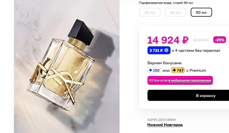Screen dimensions: 229x133
Task: Click the Вернем бонусами heading
Action: tap(164, 63)
